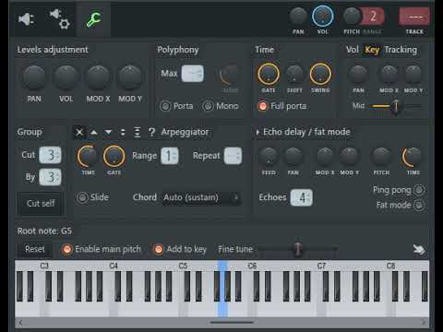Select arpeggiator up-down sticky icon
Screen dimensions: 443x332
click(137, 133)
